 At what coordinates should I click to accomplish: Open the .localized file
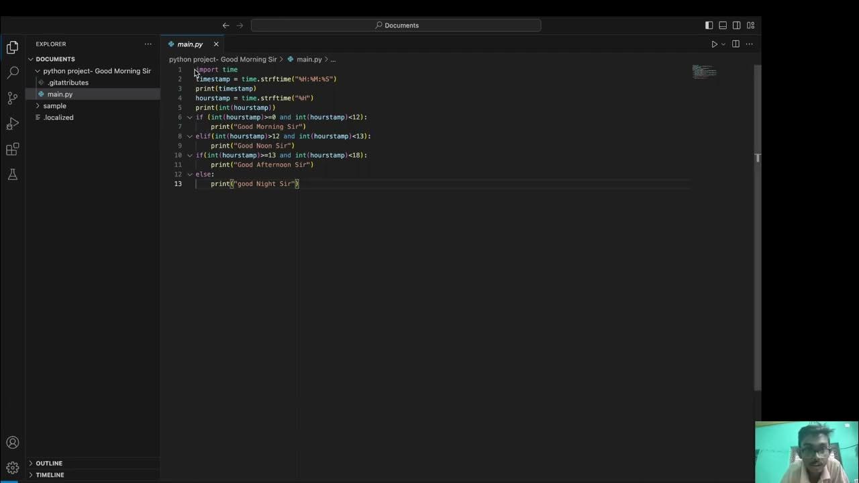pos(58,117)
